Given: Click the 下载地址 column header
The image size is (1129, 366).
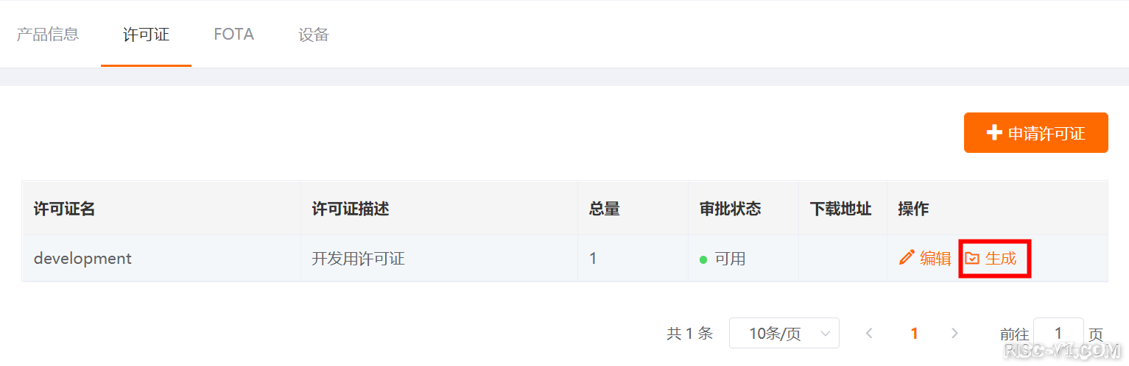Looking at the screenshot, I should [840, 209].
